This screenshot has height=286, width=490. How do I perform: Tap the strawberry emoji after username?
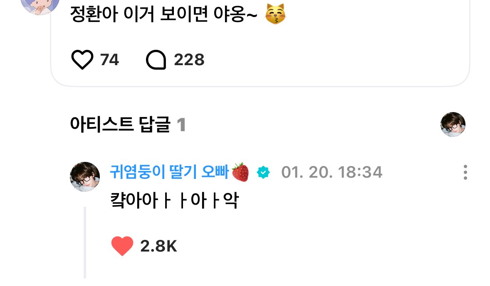pos(240,172)
